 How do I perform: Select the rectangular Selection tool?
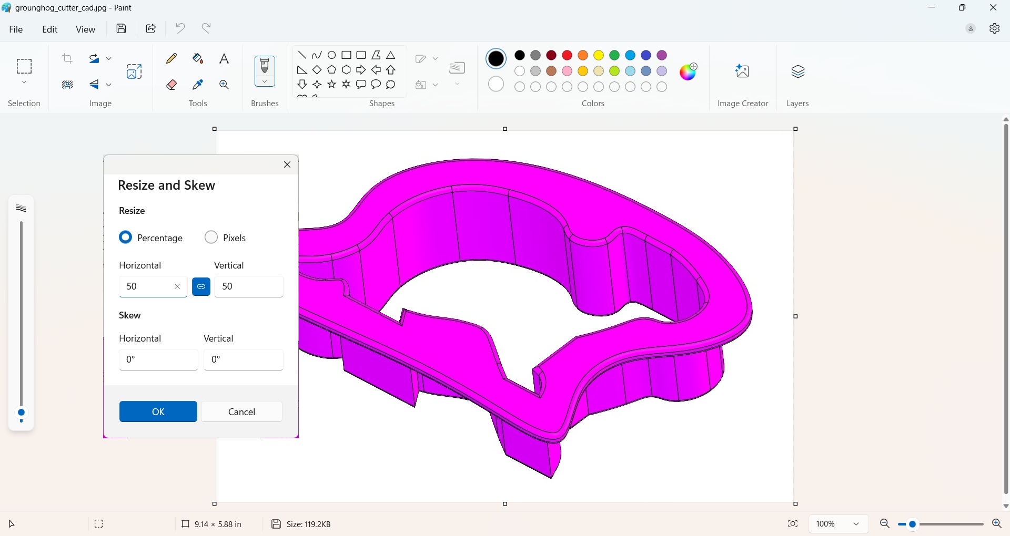[x=24, y=66]
